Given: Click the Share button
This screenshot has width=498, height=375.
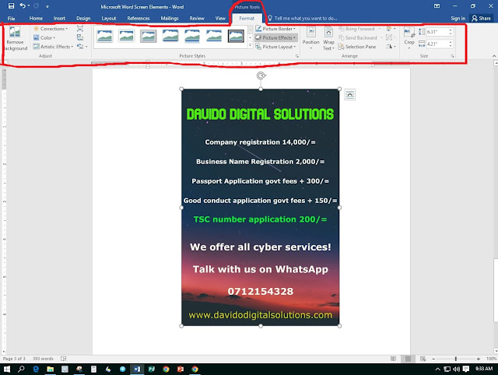Looking at the screenshot, I should point(481,19).
